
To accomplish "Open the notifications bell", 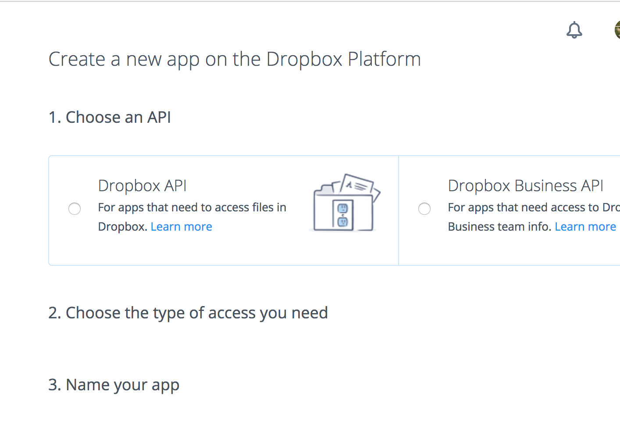I will point(574,30).
